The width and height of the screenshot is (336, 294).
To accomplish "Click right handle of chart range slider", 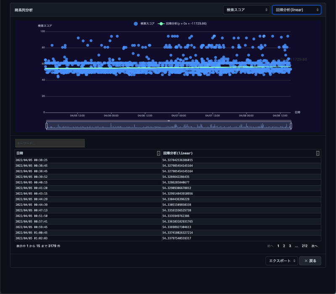I will (291, 126).
